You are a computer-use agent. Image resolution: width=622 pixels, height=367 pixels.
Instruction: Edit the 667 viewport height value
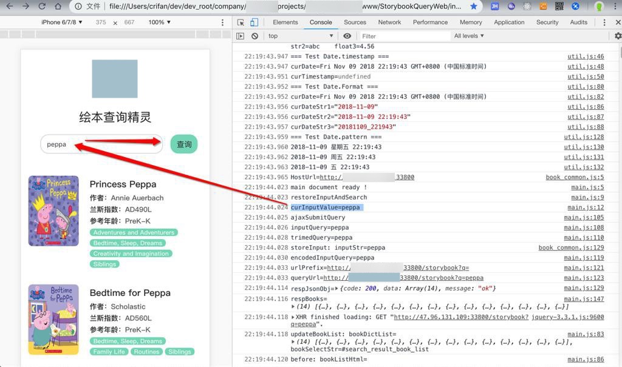tap(129, 22)
